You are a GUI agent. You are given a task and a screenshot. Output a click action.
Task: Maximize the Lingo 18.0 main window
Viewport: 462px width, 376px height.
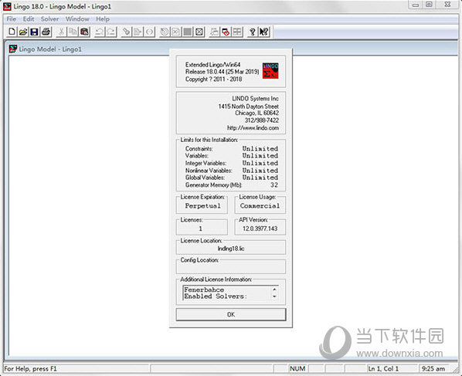tap(429, 5)
